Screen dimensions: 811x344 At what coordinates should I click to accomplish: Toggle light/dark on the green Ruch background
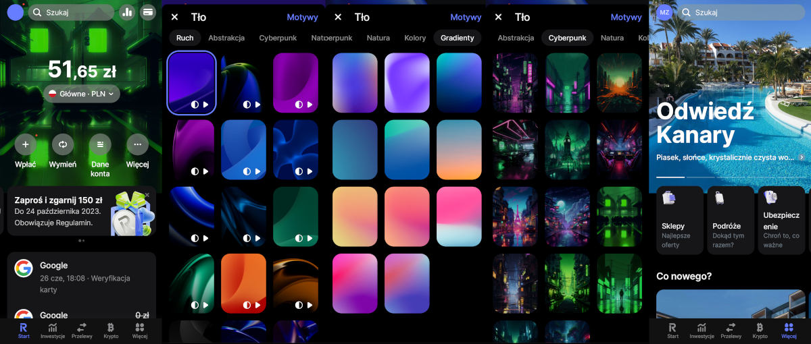[x=299, y=238]
